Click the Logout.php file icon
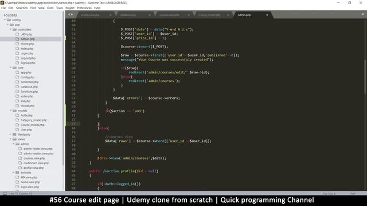Viewport: 367px width, 206px height. tap(17, 58)
